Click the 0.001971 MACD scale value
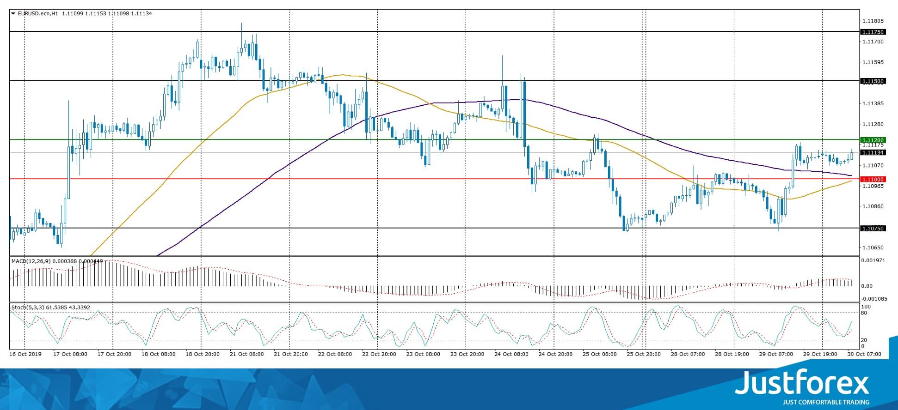Image resolution: width=898 pixels, height=410 pixels. click(x=872, y=260)
